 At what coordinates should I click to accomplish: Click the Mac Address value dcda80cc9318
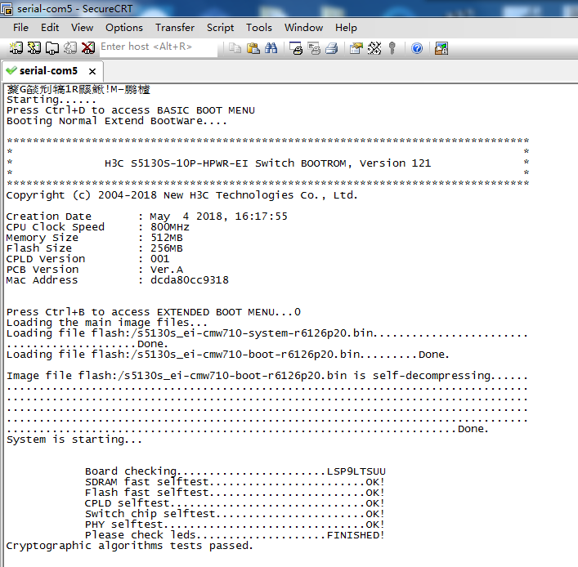point(190,280)
